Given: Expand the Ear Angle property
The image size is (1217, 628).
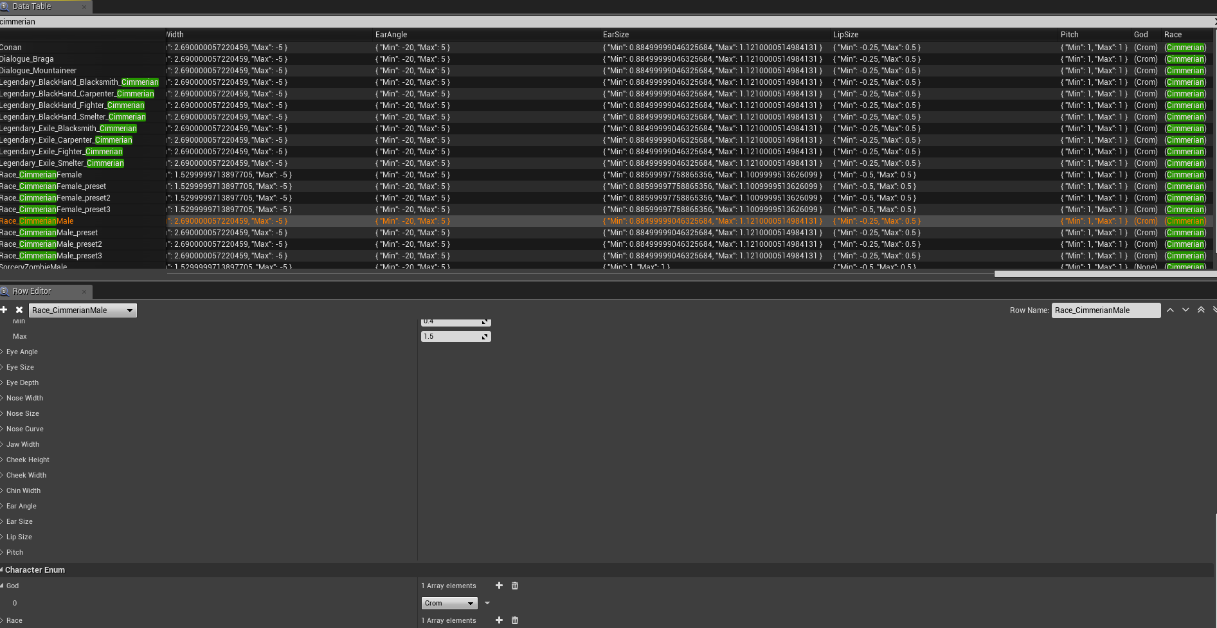Looking at the screenshot, I should click(x=2, y=506).
